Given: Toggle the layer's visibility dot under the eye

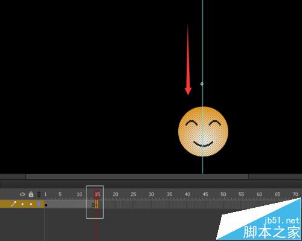Looking at the screenshot, I should (22, 204).
